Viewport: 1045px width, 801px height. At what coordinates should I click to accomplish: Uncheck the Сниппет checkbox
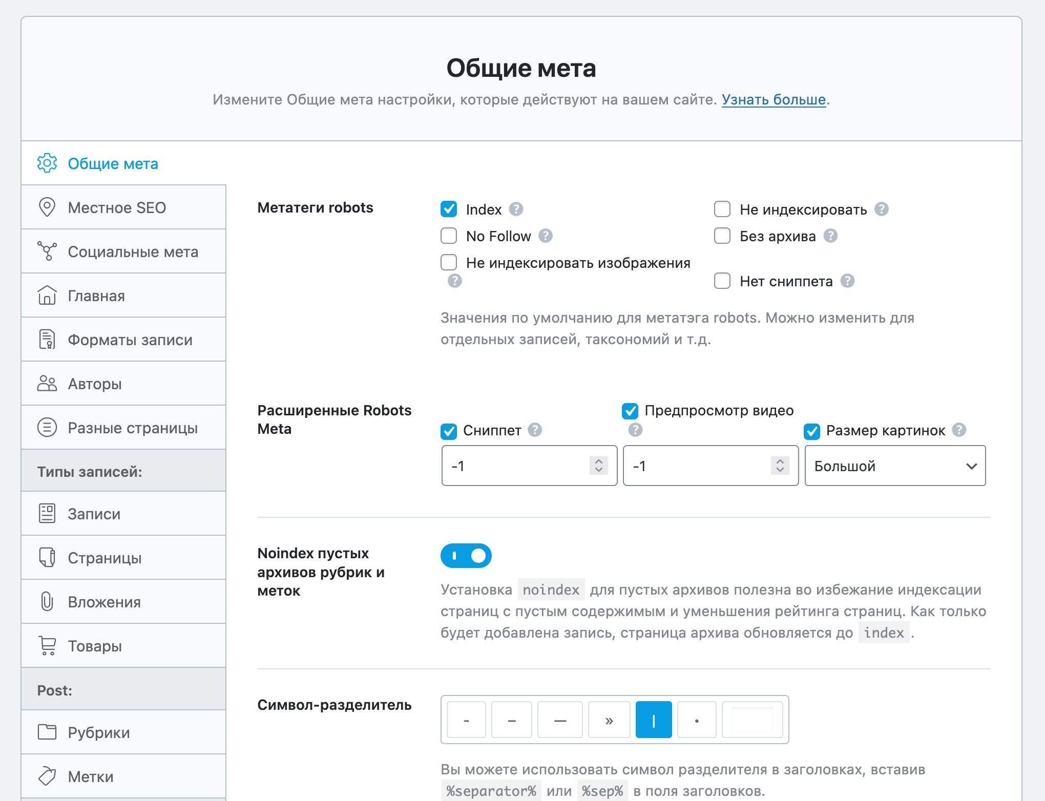(x=449, y=431)
